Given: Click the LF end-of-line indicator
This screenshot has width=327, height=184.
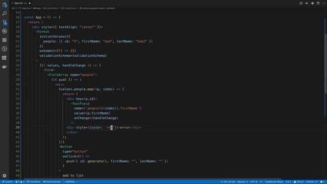Looking at the screenshot, I should coord(261,182).
